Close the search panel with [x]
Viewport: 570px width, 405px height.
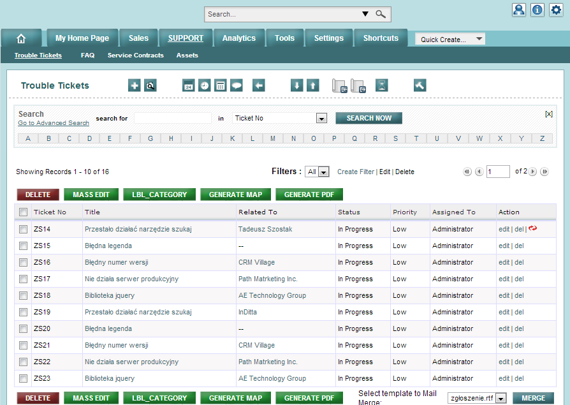click(549, 114)
